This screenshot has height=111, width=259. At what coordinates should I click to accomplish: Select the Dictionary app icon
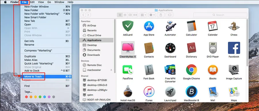[191, 48]
